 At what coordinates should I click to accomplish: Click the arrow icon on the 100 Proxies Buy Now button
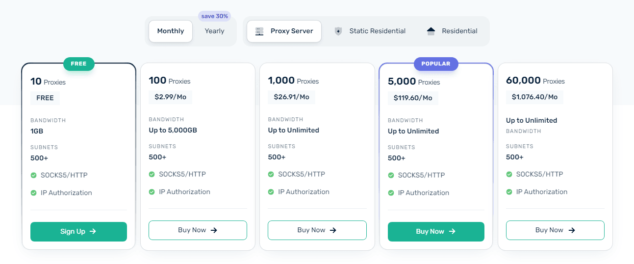coord(214,230)
